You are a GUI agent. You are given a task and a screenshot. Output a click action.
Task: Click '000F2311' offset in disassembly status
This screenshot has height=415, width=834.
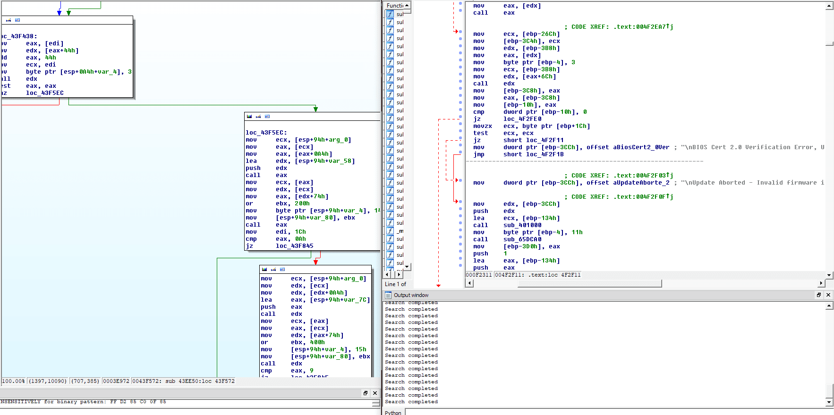point(479,275)
